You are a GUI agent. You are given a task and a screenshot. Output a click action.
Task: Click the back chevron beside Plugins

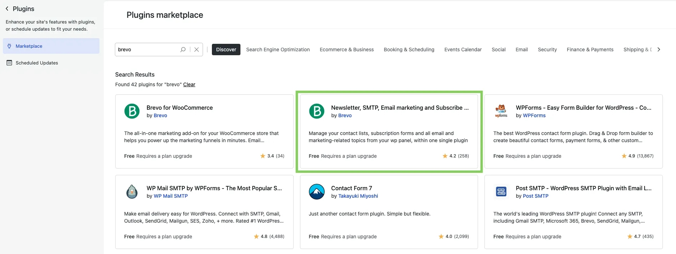pos(7,9)
